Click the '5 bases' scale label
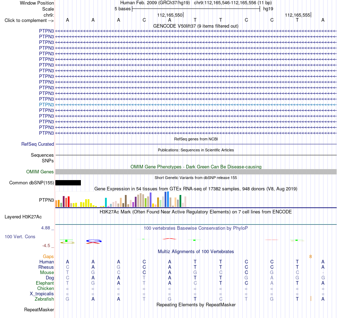The image size is (337, 318). [122, 9]
